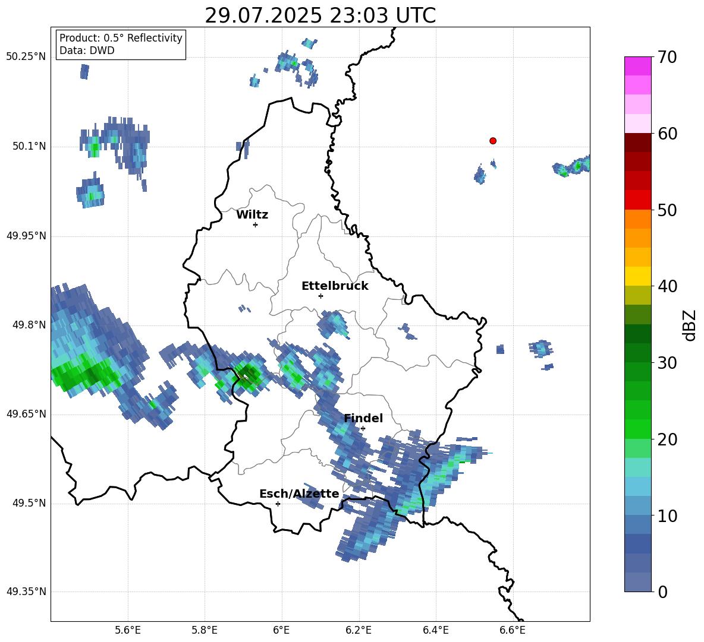Click the '29.07.2025 23:03 UTC' title
Image resolution: width=704 pixels, height=642 pixels.
pyautogui.click(x=320, y=15)
